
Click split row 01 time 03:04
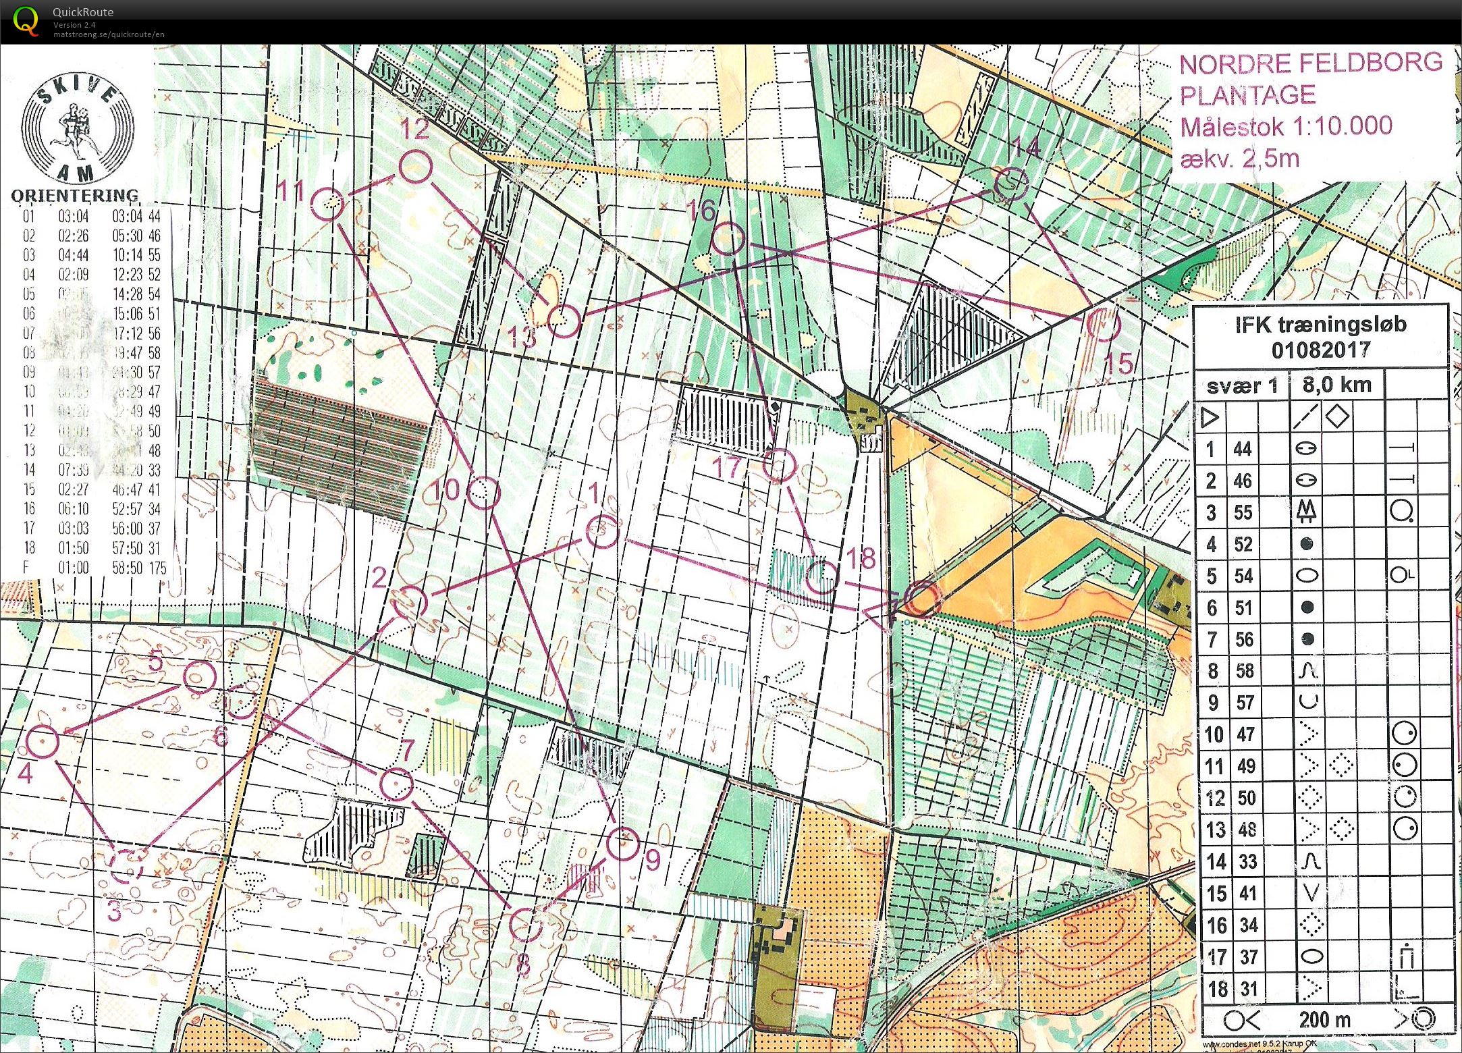tap(74, 217)
